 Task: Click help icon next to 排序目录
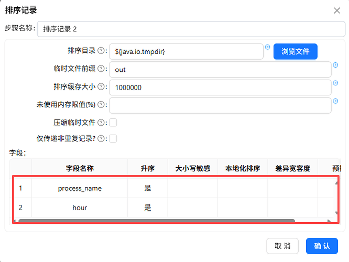[101, 51]
